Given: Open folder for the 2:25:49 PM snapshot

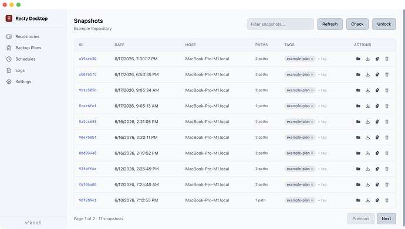Looking at the screenshot, I should (x=358, y=169).
